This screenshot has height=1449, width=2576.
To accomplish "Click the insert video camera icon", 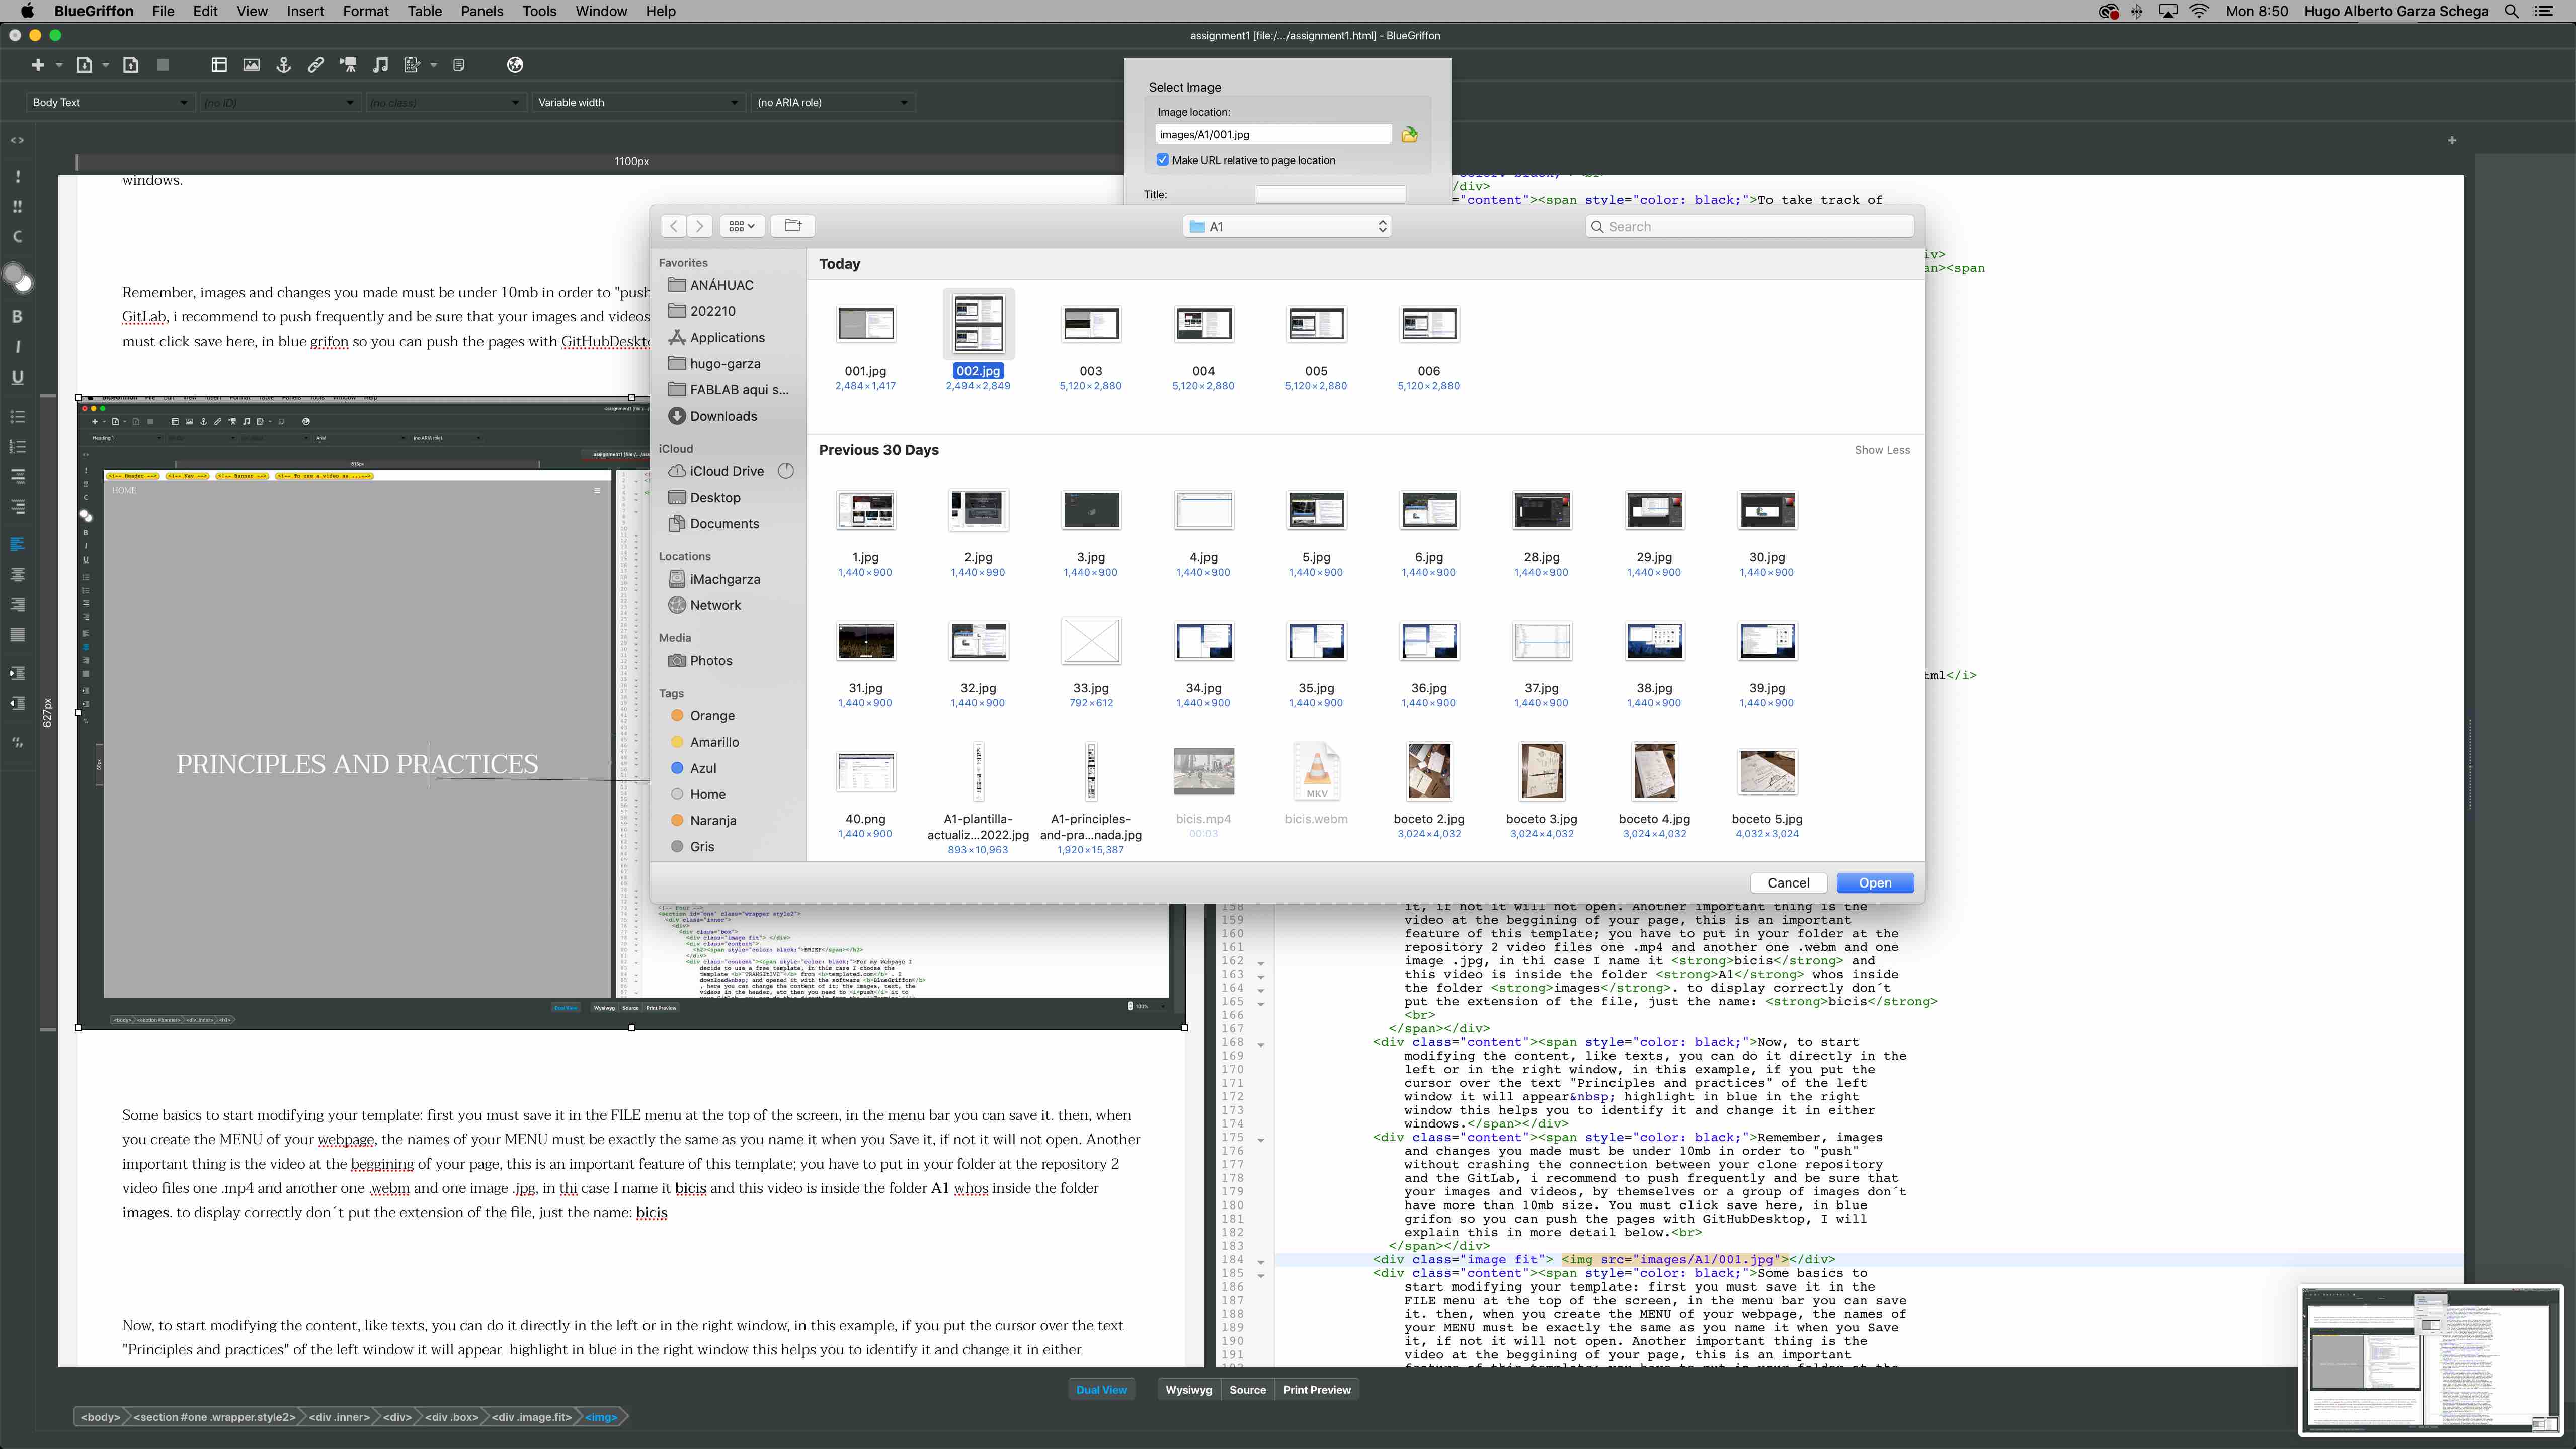I will tap(348, 65).
